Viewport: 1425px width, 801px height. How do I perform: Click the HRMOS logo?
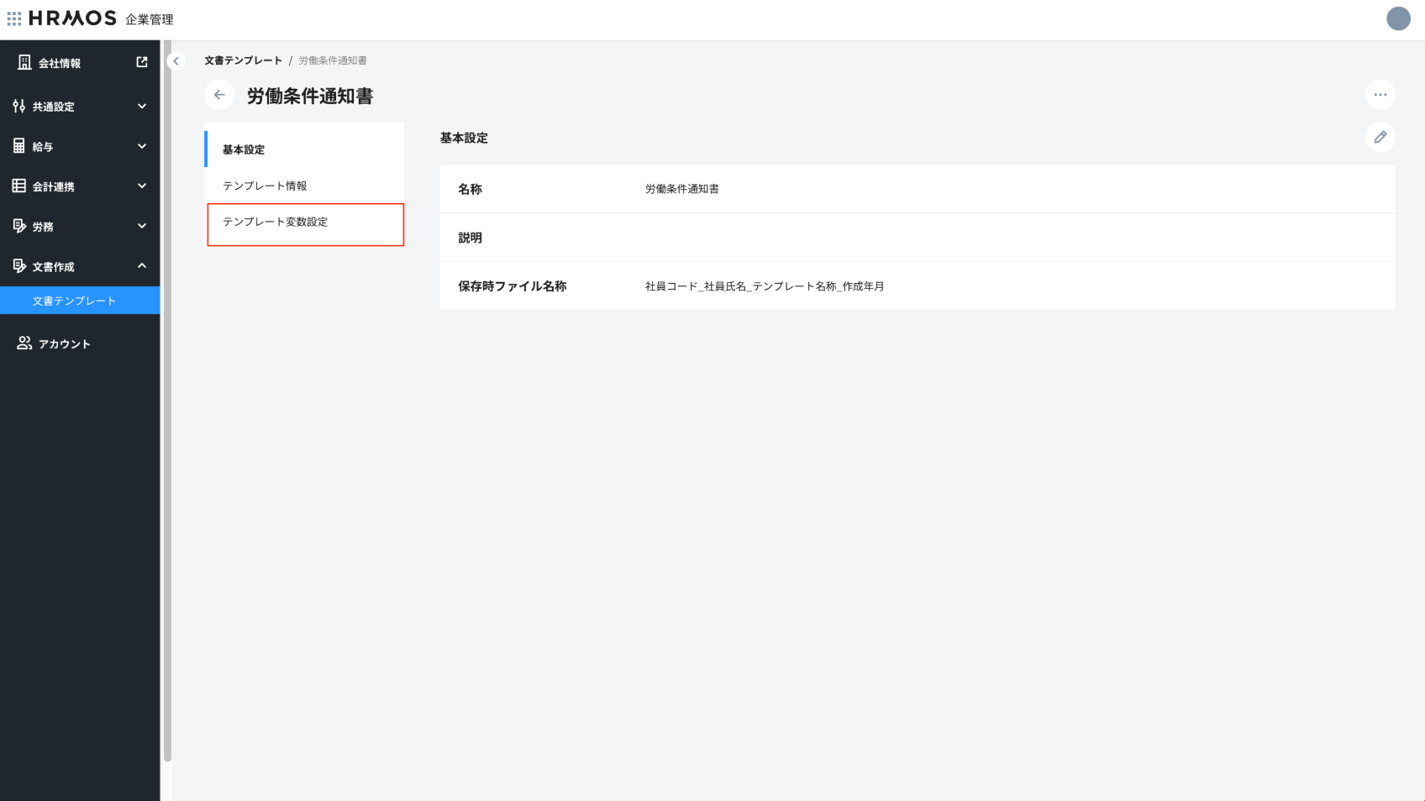coord(72,18)
